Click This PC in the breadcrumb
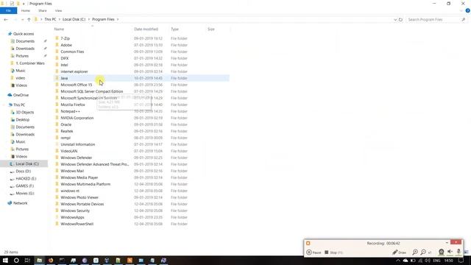Viewport: 471px width, 265px height. (x=50, y=19)
